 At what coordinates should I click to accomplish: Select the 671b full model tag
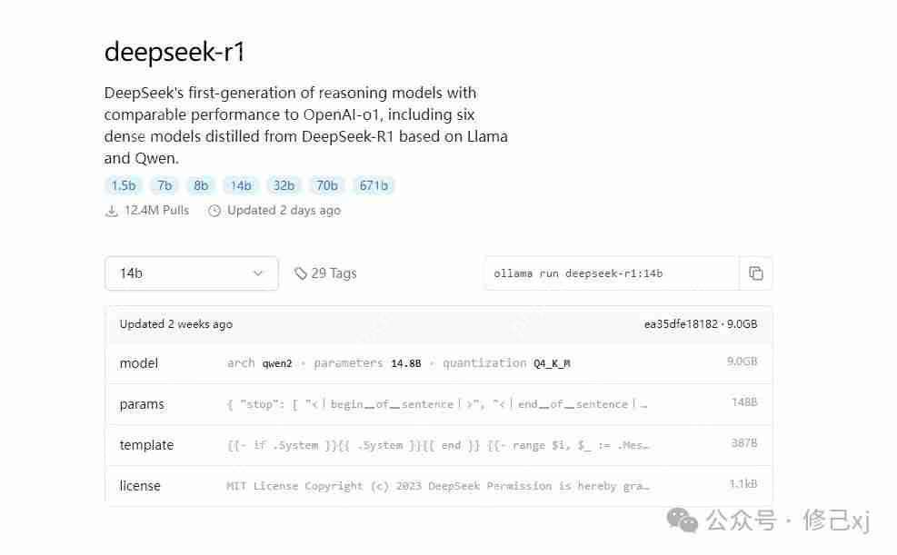pyautogui.click(x=374, y=186)
